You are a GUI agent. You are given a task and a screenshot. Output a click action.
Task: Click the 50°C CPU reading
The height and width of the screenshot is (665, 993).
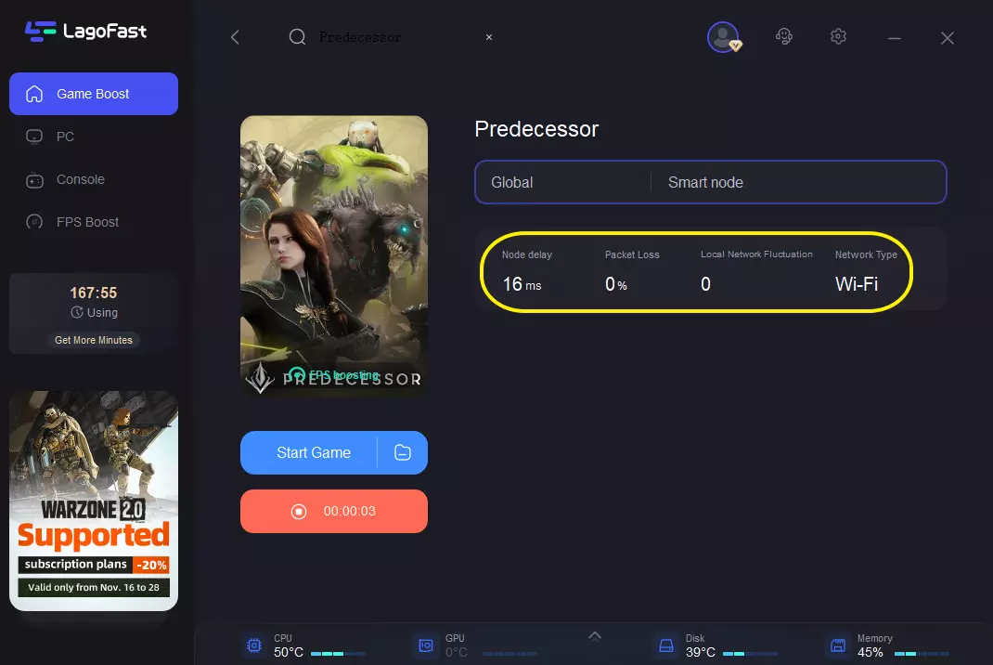(289, 652)
